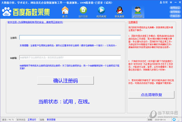Viewport: 182px width, 122px height.
Task: Click the 使用协议 button
Action: 175,8
